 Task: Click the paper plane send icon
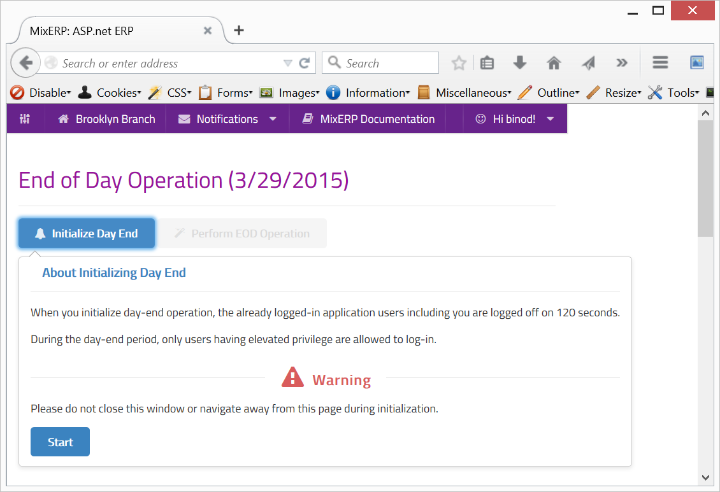(588, 63)
